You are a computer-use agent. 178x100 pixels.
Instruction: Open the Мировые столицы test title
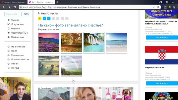[x=154, y=67]
